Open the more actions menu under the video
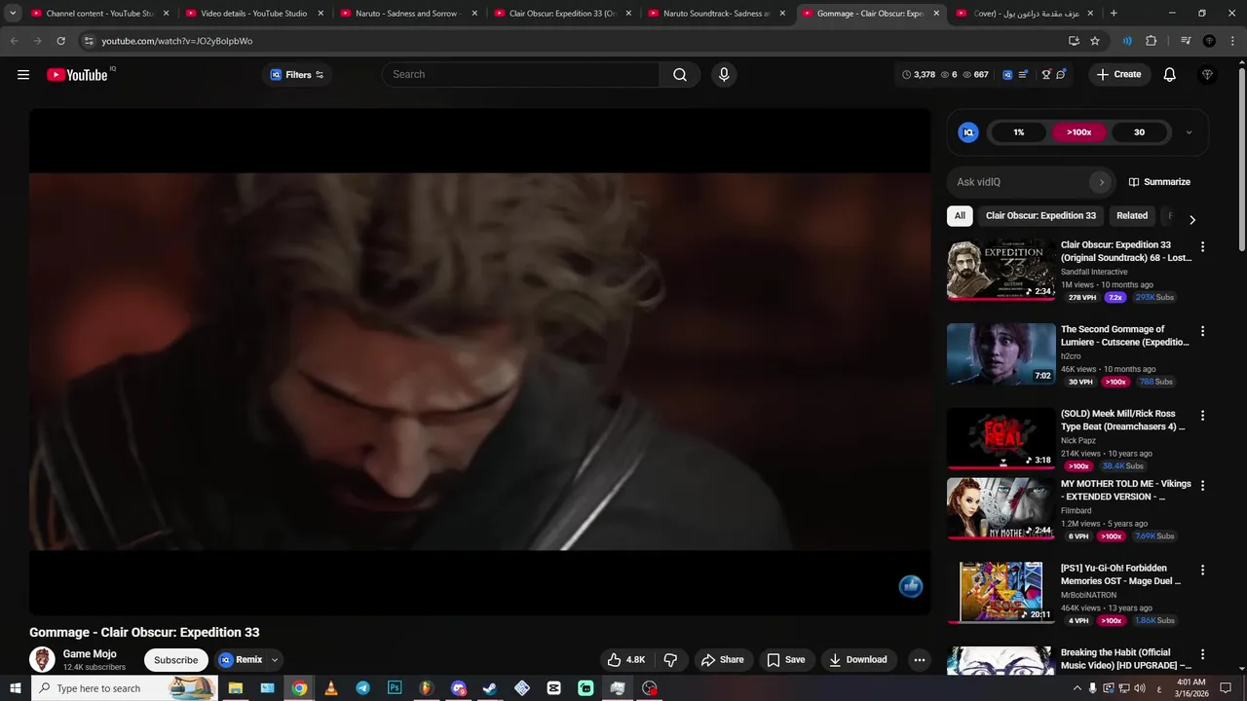 pos(919,660)
